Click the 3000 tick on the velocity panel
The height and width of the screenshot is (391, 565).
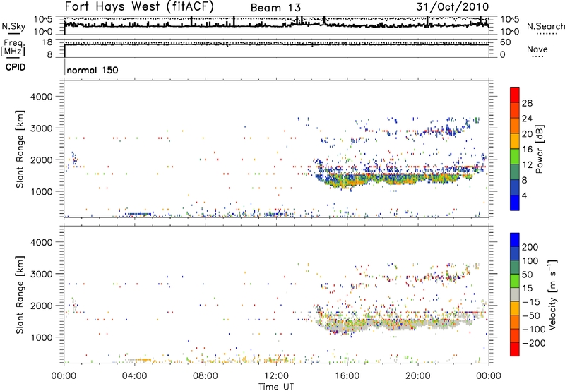click(x=41, y=274)
